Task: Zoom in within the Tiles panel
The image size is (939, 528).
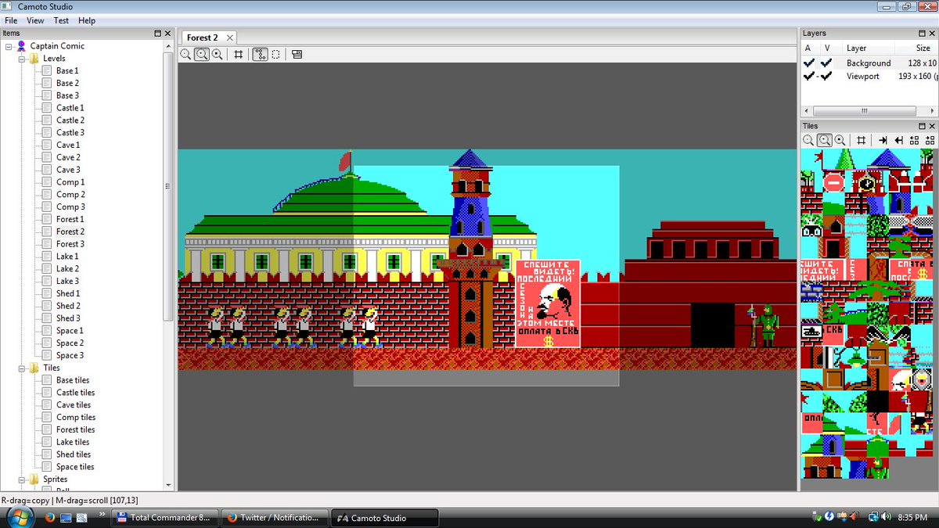Action: click(x=840, y=140)
